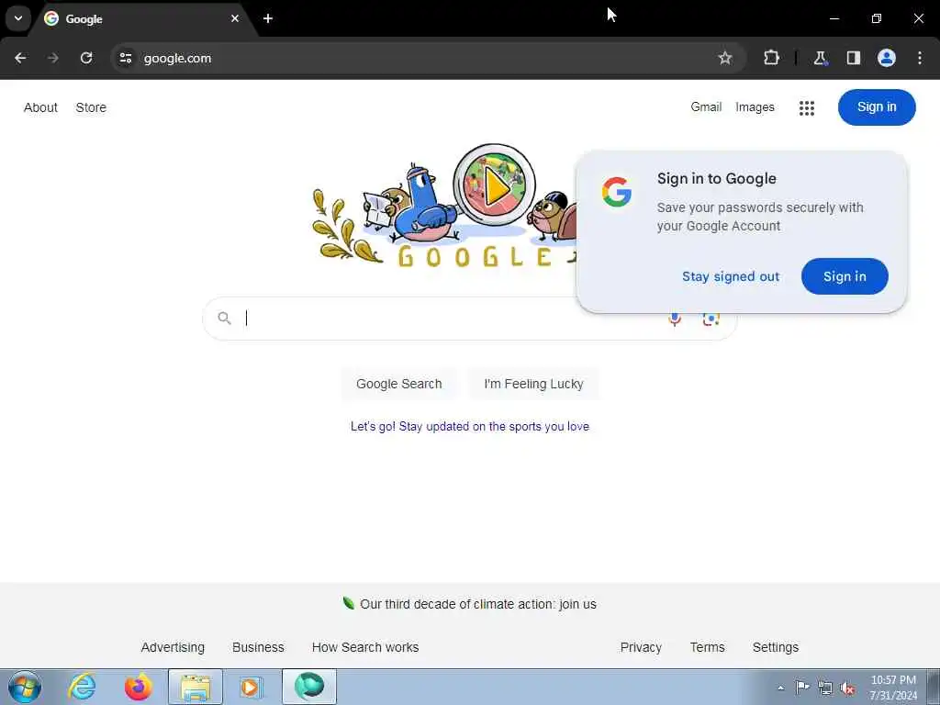Open the muted volume tray icon

click(x=847, y=688)
